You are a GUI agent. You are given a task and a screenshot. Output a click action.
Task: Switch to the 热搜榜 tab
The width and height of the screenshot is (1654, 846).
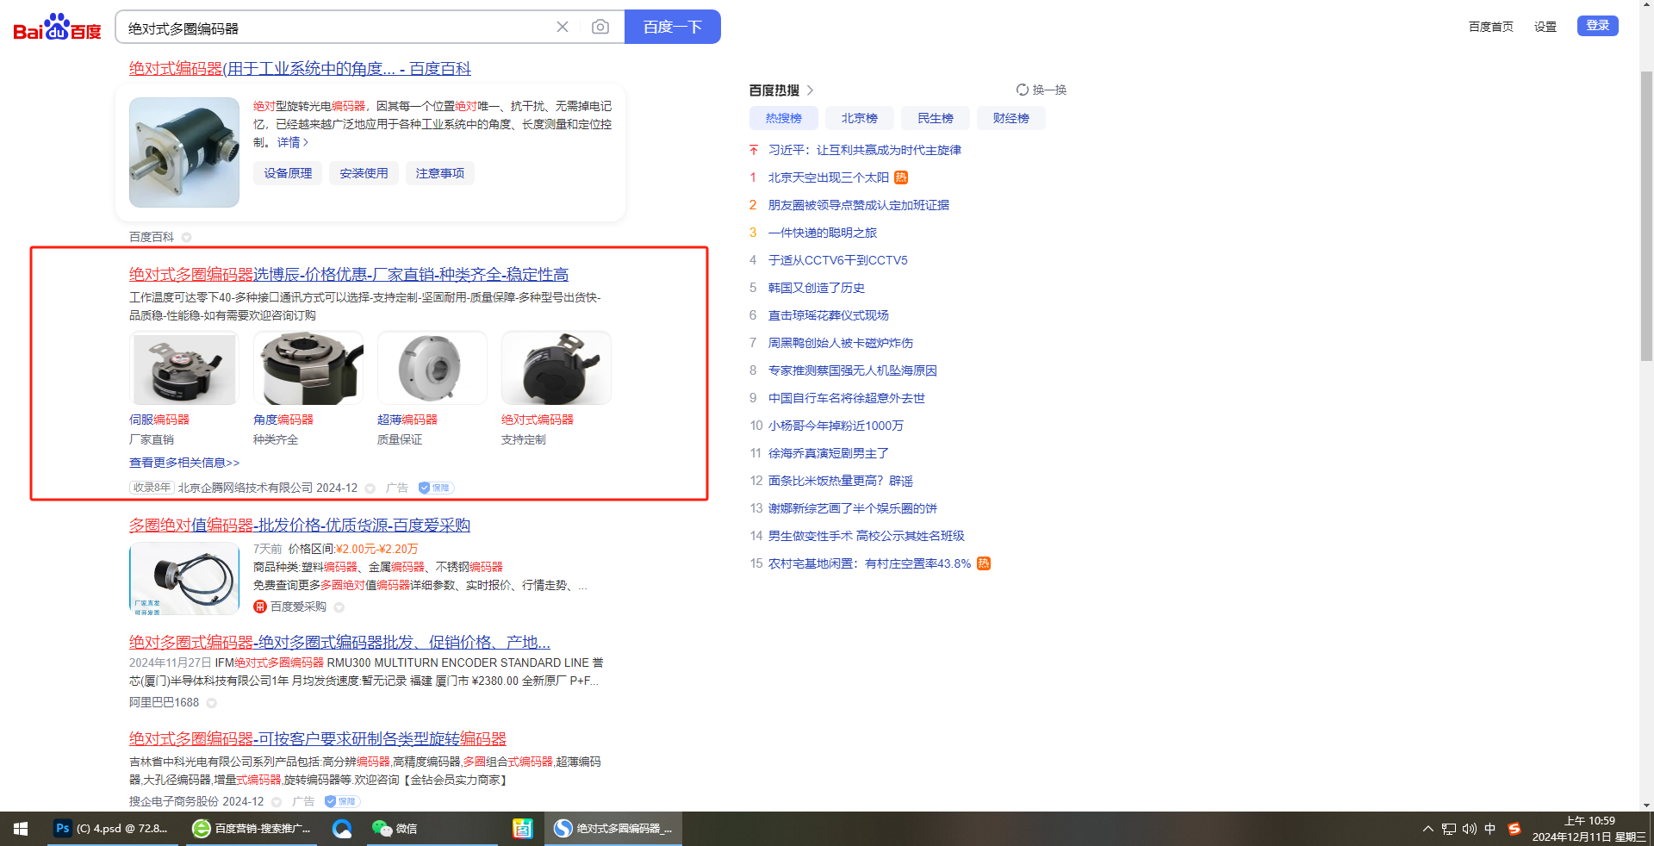(784, 118)
